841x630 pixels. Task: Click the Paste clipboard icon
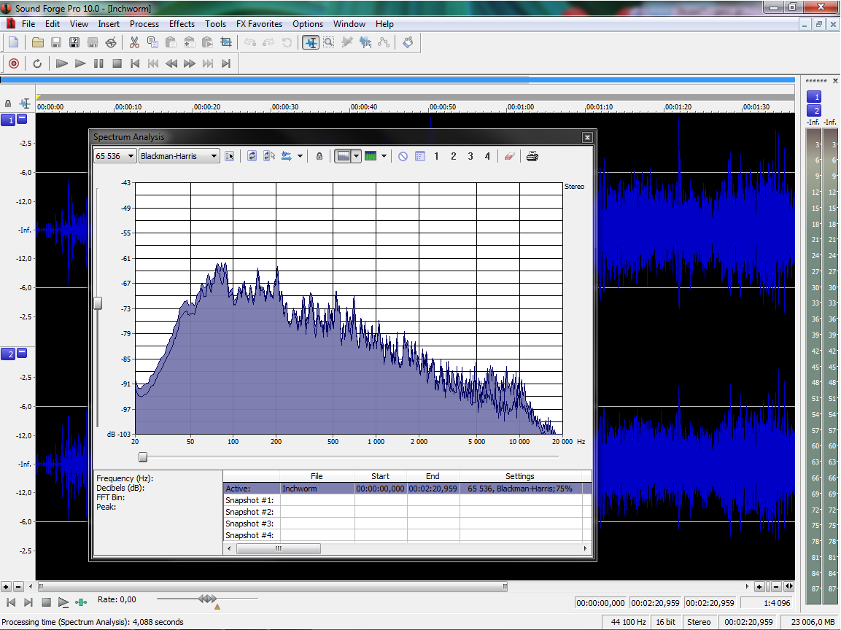pos(171,42)
